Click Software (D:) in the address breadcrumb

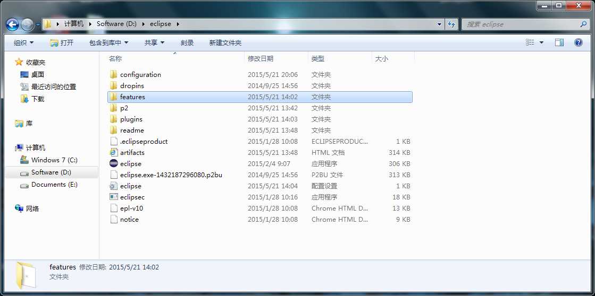[x=116, y=24]
